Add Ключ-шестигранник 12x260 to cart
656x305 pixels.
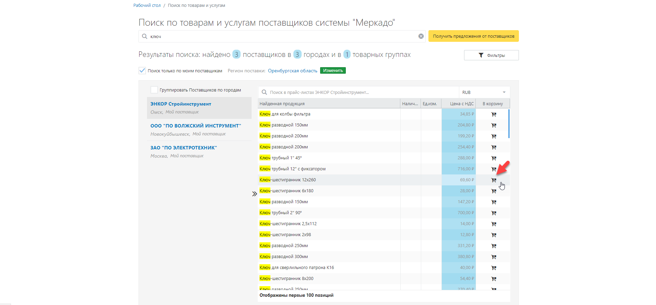(x=494, y=180)
